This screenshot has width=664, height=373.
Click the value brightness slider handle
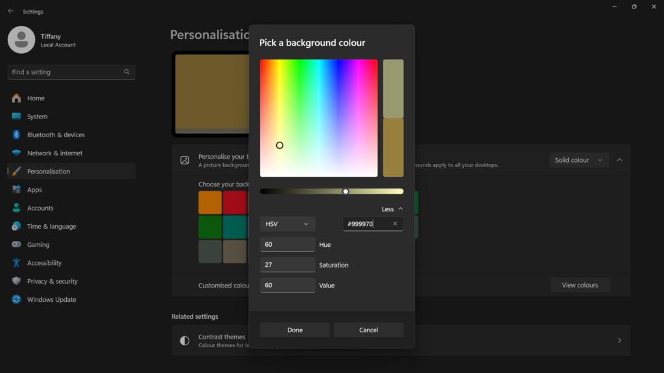pos(346,192)
